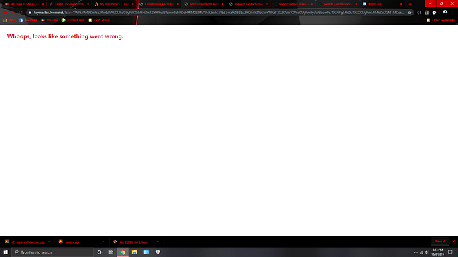Reload the keymaster page
Screen dimensions: 458x257
(21, 13)
